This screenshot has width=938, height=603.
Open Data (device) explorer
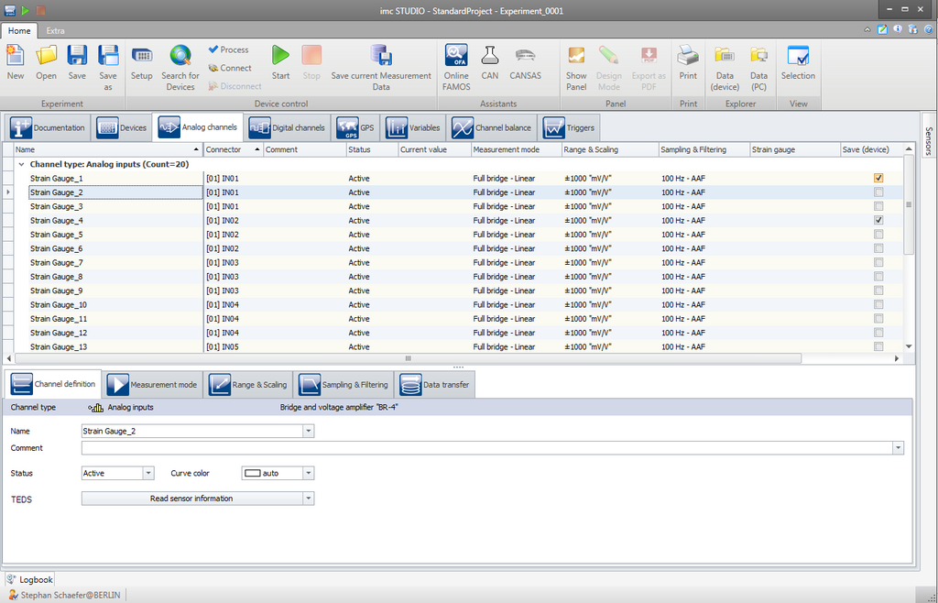point(725,56)
